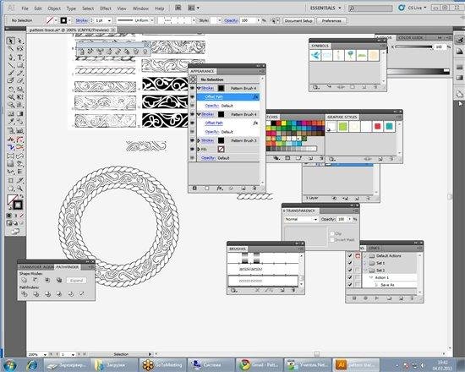Viewport: 465px width, 372px height.
Task: Select the Eyedropper tool
Action: click(11, 122)
